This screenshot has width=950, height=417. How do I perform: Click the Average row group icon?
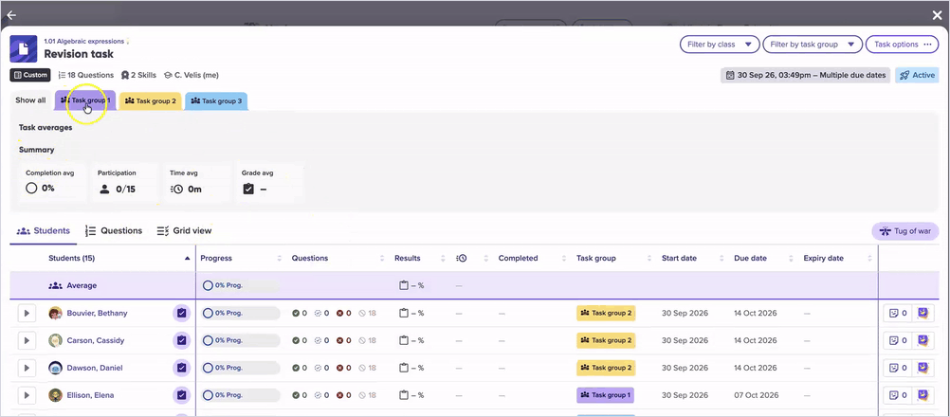[55, 285]
